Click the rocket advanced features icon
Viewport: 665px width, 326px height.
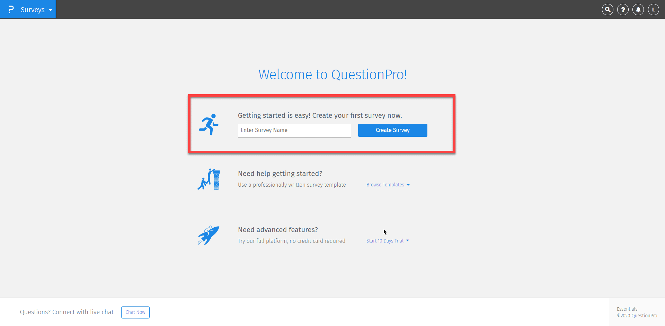point(209,235)
